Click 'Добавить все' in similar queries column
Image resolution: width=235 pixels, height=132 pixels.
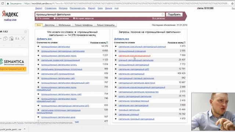122,39
